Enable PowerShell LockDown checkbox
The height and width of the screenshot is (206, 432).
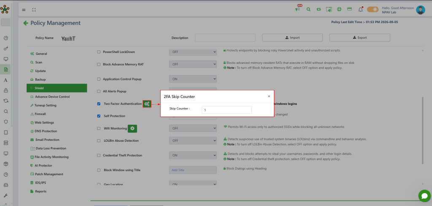99,52
